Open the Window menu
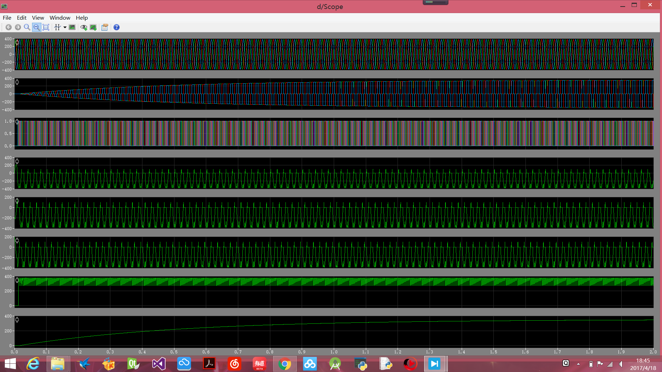The image size is (662, 372). click(x=60, y=18)
